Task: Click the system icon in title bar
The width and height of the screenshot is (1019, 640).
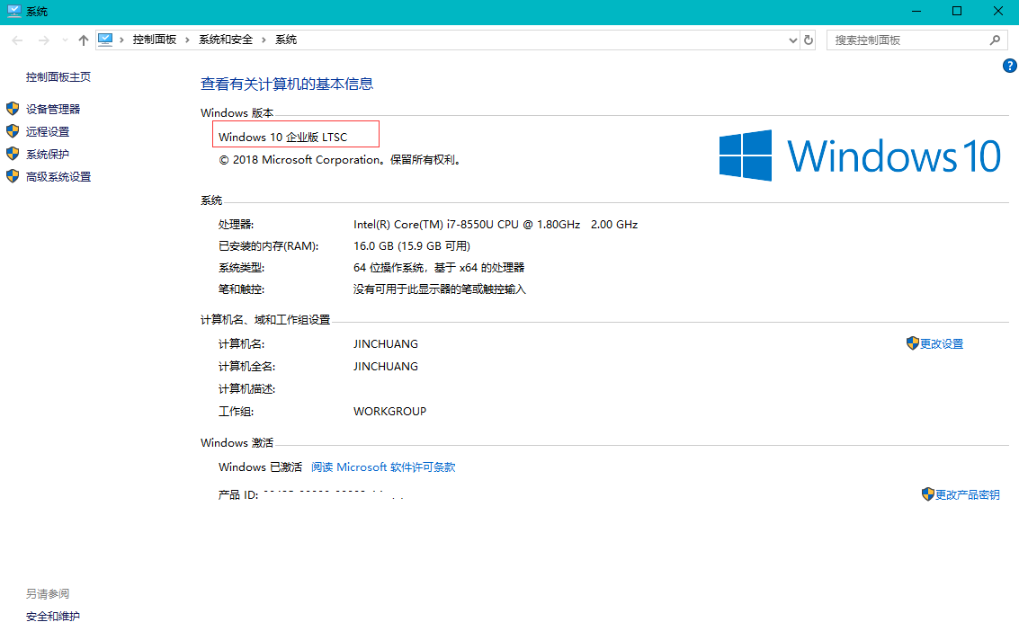Action: 13,11
